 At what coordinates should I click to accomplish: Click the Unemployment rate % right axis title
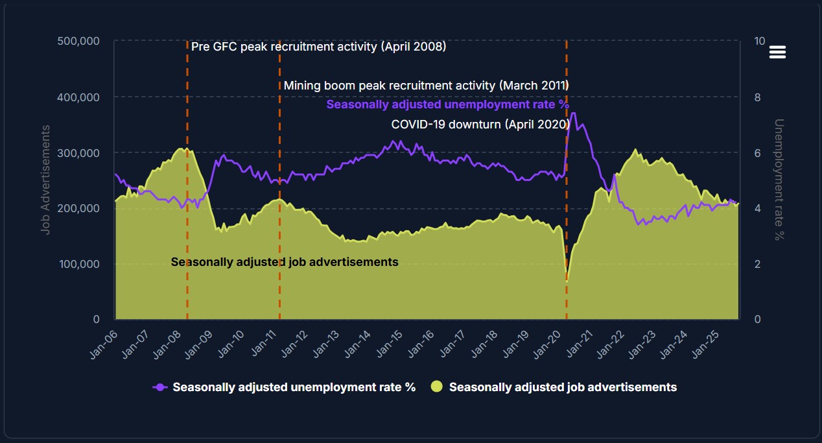click(779, 180)
